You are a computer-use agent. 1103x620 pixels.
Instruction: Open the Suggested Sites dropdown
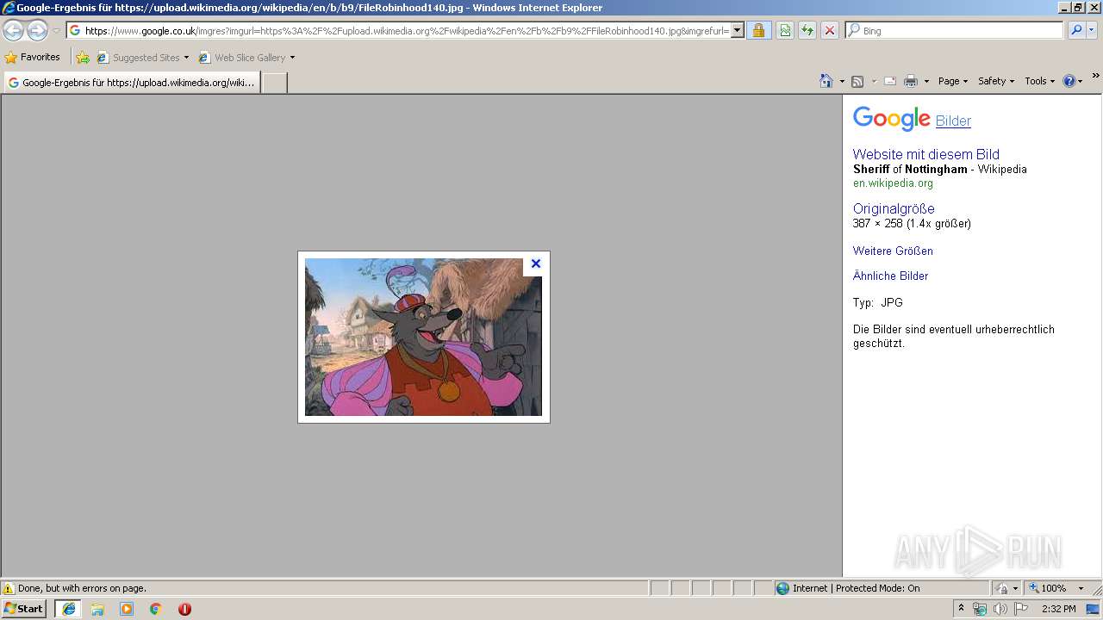click(143, 58)
